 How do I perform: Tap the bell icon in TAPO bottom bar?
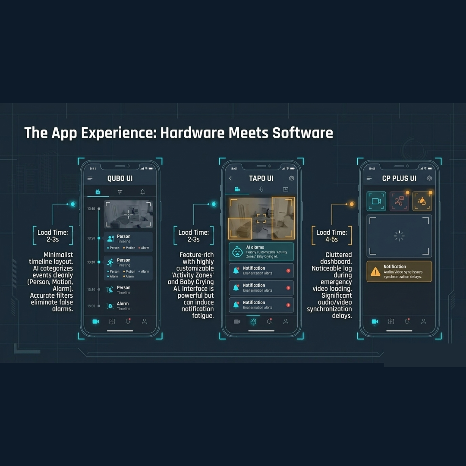(x=269, y=321)
